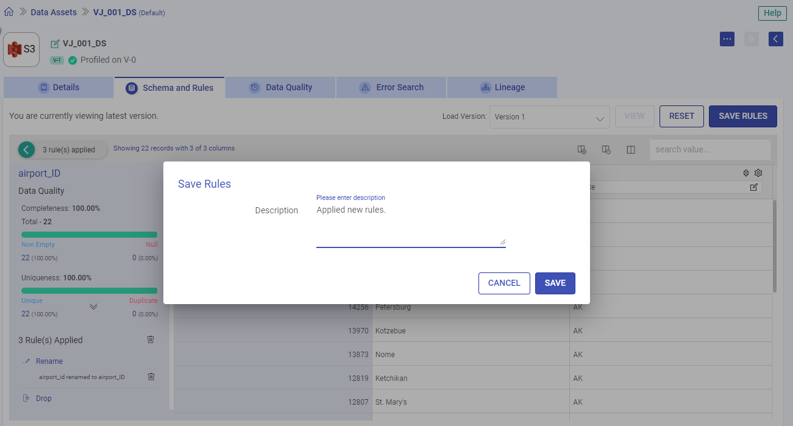Open the three-dots more options button

tap(727, 39)
